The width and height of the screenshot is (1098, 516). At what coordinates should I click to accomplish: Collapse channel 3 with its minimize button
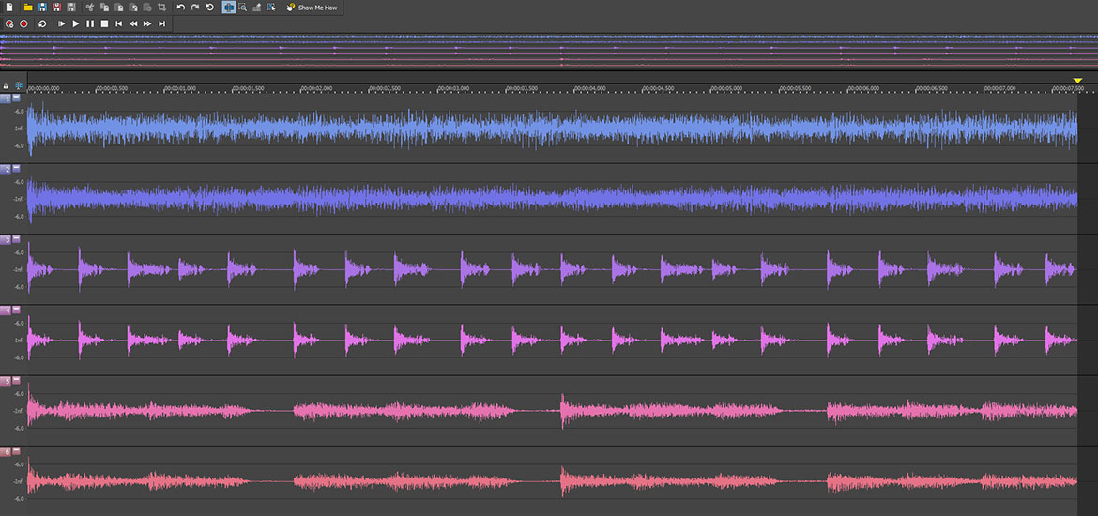pyautogui.click(x=17, y=239)
